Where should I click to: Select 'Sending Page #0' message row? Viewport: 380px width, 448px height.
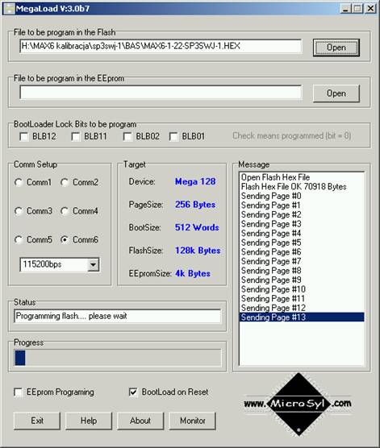point(302,196)
